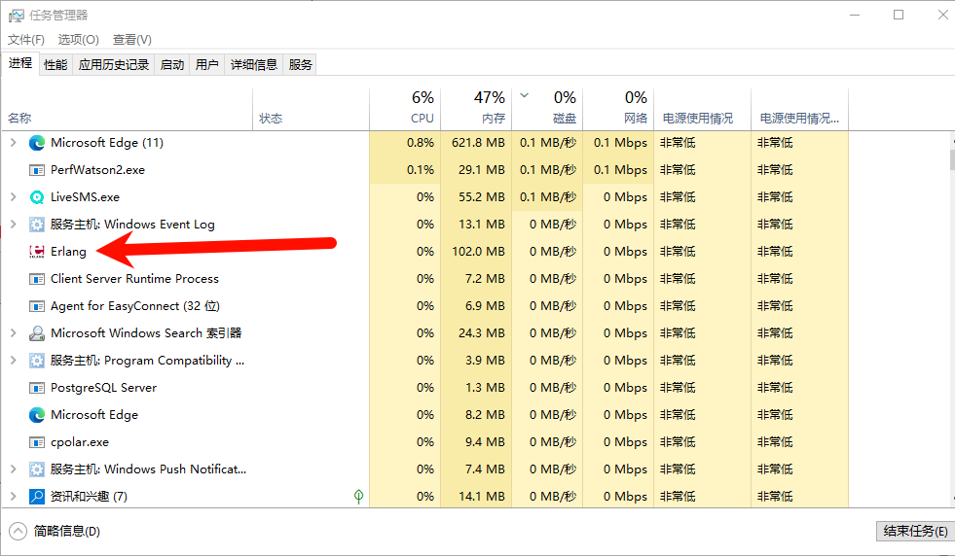The height and width of the screenshot is (556, 955).
Task: Click the Windows Push Notification service gear icon
Action: pos(37,469)
